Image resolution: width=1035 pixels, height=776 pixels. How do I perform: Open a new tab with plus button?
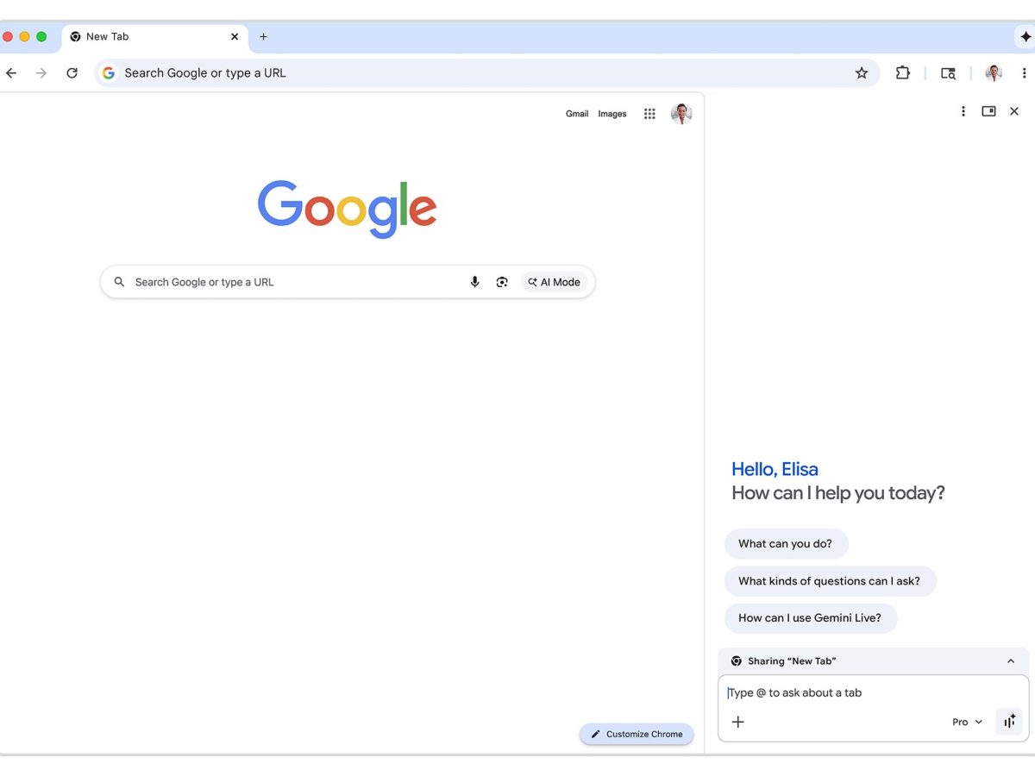click(x=264, y=37)
